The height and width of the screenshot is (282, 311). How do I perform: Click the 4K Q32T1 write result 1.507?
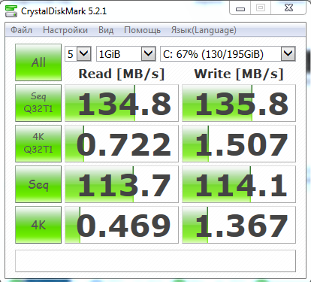coord(239,144)
